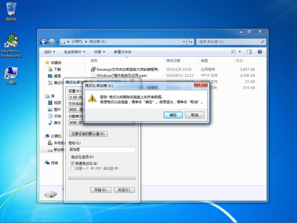Toggle the 快速格式化 checkbox
The height and width of the screenshot is (223, 297).
click(73, 163)
